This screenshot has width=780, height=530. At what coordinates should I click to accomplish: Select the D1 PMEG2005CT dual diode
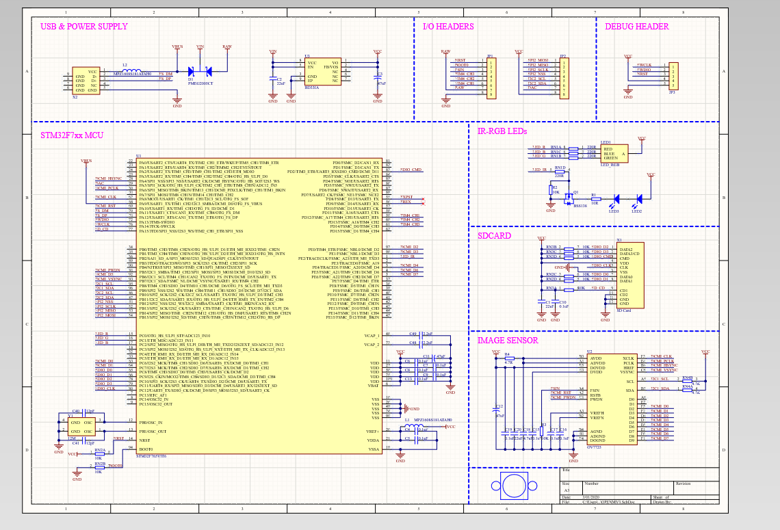point(200,72)
